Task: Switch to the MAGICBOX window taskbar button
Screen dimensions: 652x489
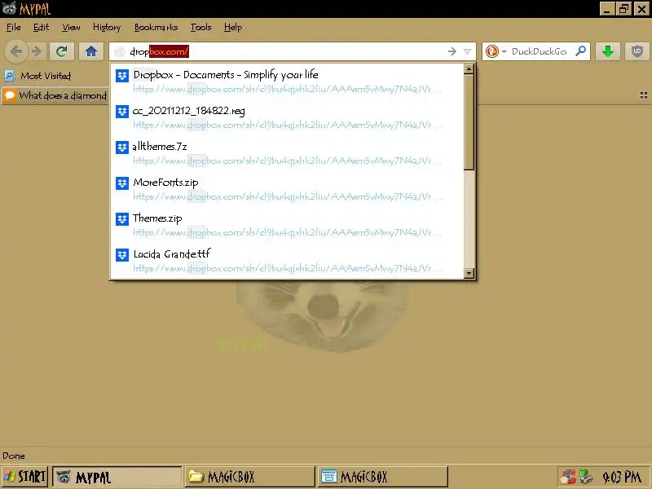Action: (x=383, y=477)
